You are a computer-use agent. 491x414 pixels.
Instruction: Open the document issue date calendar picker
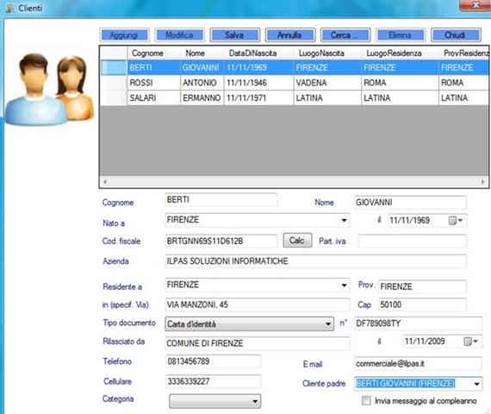coord(470,342)
